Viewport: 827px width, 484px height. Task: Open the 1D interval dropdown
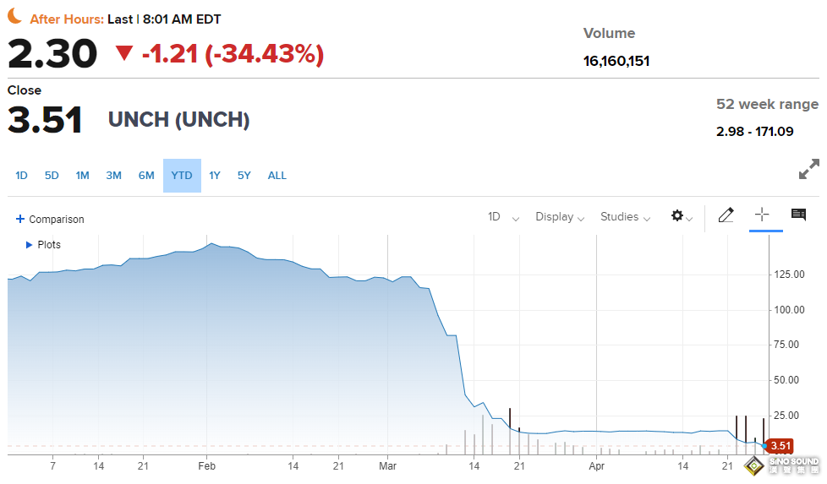click(x=503, y=217)
